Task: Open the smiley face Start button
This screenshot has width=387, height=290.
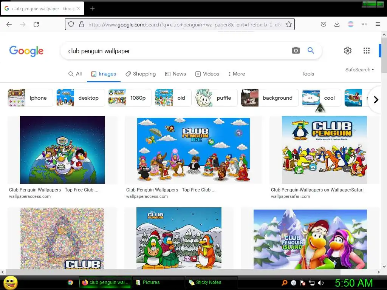Action: click(x=10, y=282)
